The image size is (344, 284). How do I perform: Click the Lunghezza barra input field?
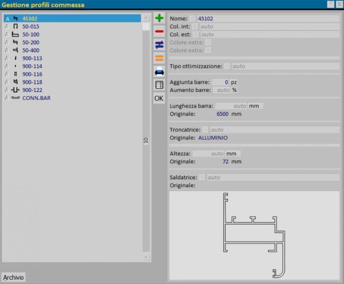231,106
